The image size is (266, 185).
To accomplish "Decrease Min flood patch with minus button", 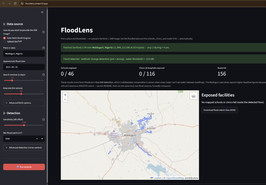I will 37,139.
